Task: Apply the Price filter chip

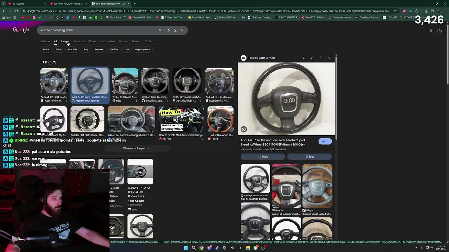Action: coord(59,49)
